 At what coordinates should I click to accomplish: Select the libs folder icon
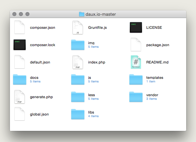click(78, 114)
